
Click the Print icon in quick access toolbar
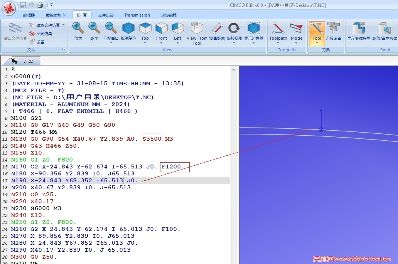[40, 5]
